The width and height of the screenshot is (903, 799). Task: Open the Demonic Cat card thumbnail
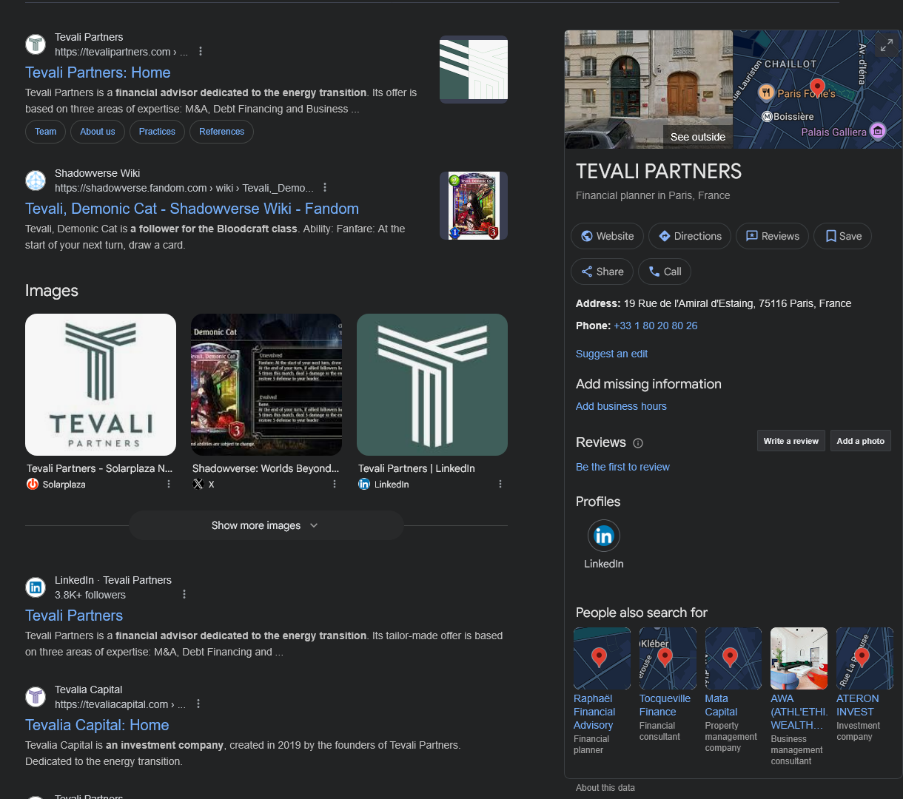tap(474, 206)
